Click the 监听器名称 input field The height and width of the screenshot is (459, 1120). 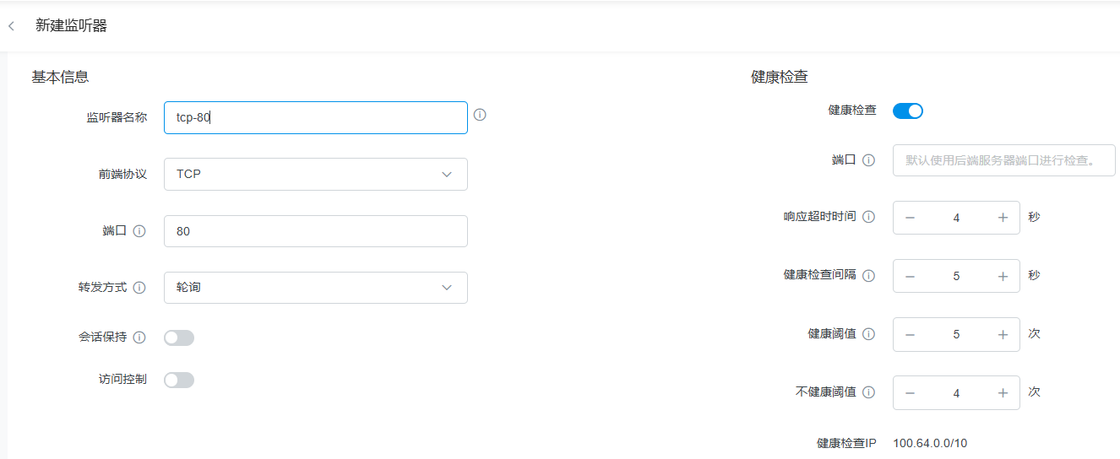(315, 118)
